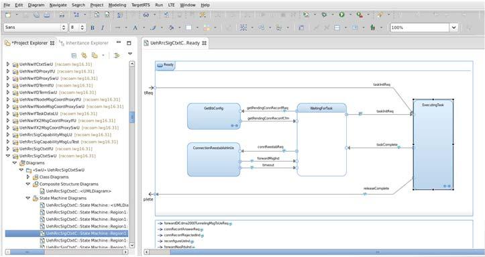This screenshot has height=257, width=485.
Task: Click the white fill color swatch
Action: click(188, 28)
